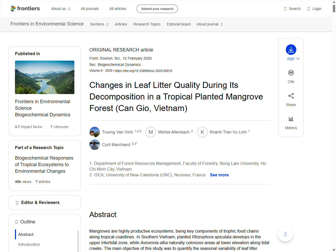Select Introduction in the outline
Viewport: 336px width, 252px height.
tap(29, 244)
